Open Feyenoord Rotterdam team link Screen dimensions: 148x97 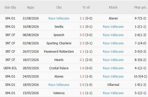pos(59,52)
